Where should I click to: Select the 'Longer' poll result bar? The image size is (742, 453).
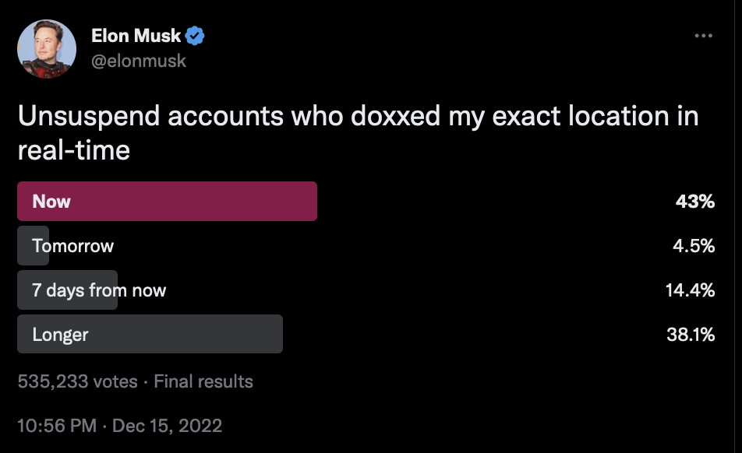(x=150, y=334)
